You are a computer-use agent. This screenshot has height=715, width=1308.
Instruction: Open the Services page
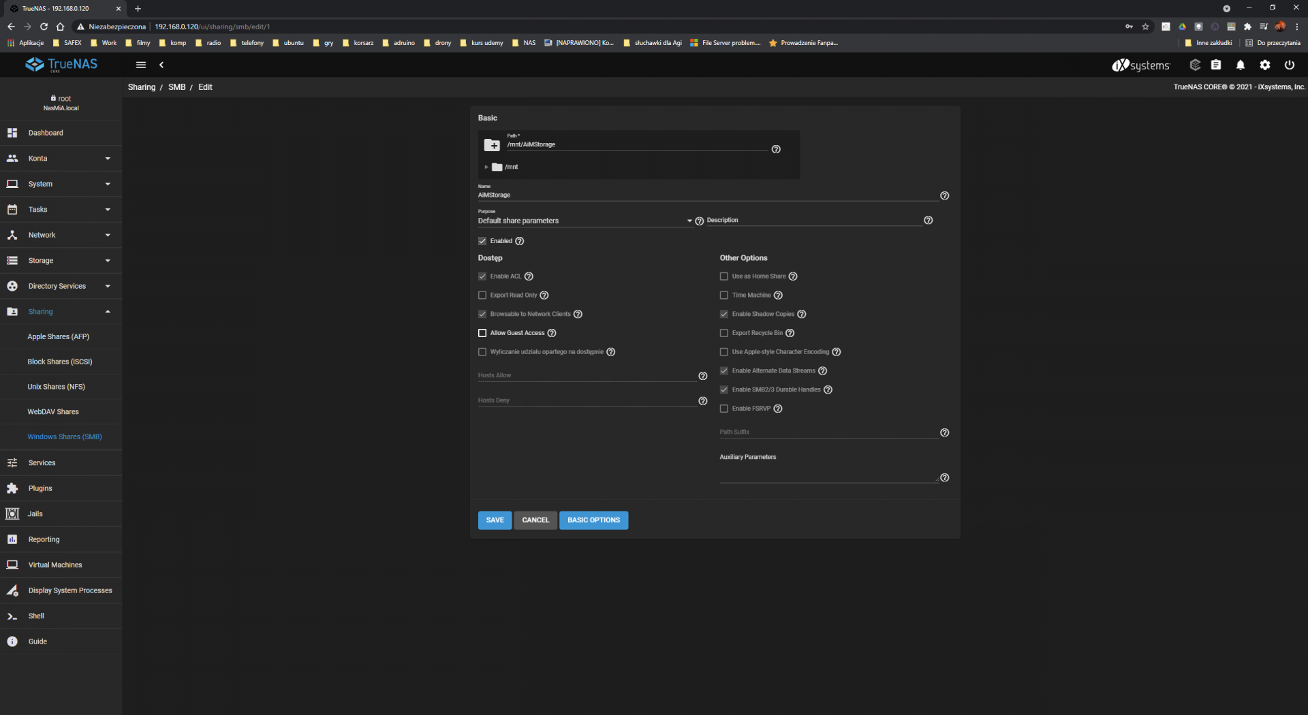point(61,463)
